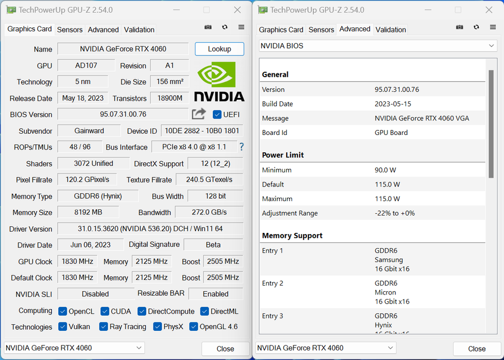
Task: Open GPU selector dropdown in left window
Action: point(74,348)
